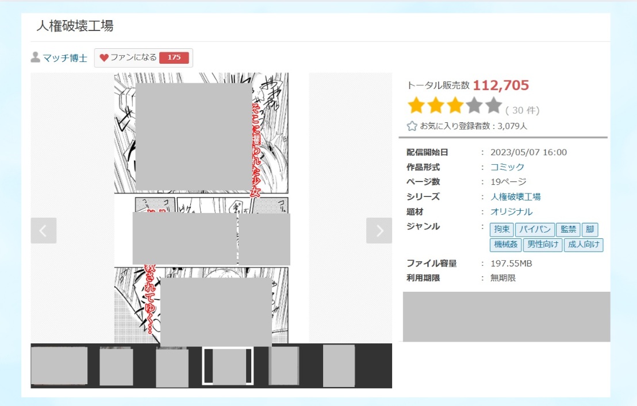Select the last thumbnail in the strip
This screenshot has width=637, height=406.
pyautogui.click(x=339, y=366)
